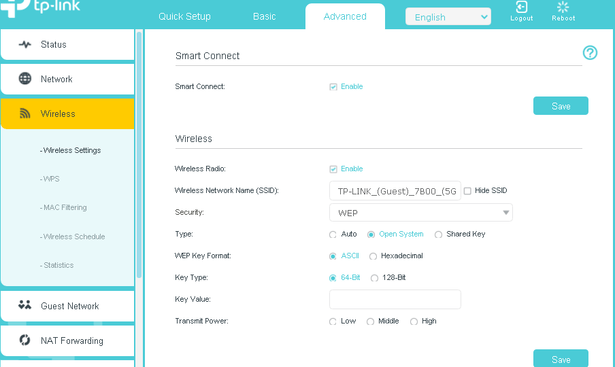The width and height of the screenshot is (615, 367).
Task: Open the English language dropdown
Action: pyautogui.click(x=448, y=17)
